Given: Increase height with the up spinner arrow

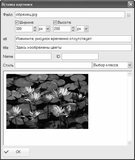Looking at the screenshot, I should (x=73, y=27).
